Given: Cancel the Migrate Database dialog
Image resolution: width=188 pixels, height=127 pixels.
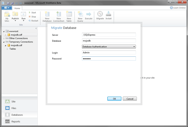Looking at the screenshot, I should point(130,98).
